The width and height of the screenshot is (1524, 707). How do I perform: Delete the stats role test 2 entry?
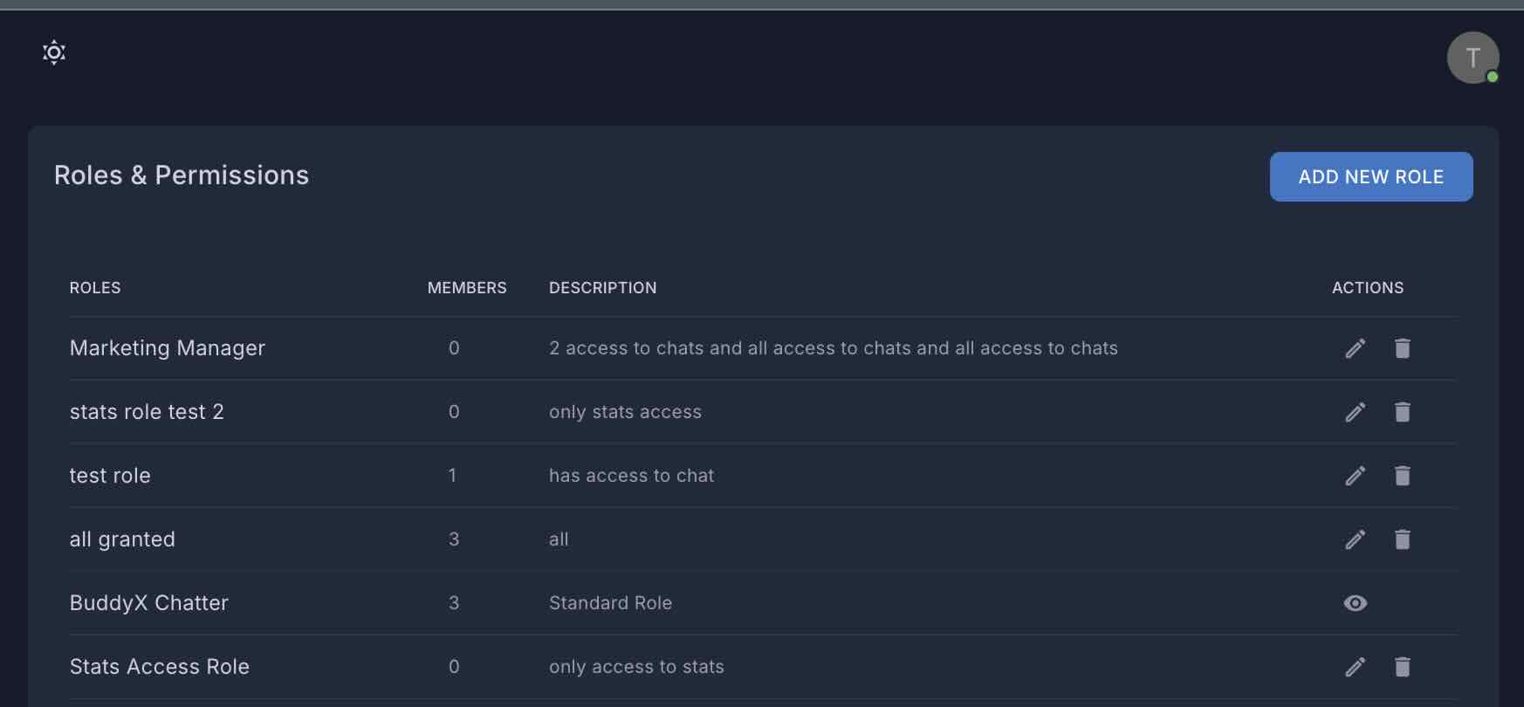click(x=1402, y=412)
